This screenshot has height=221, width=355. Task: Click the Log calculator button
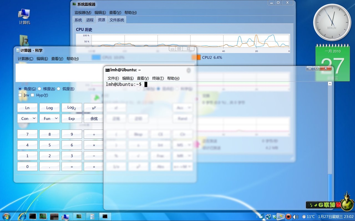(x=50, y=108)
